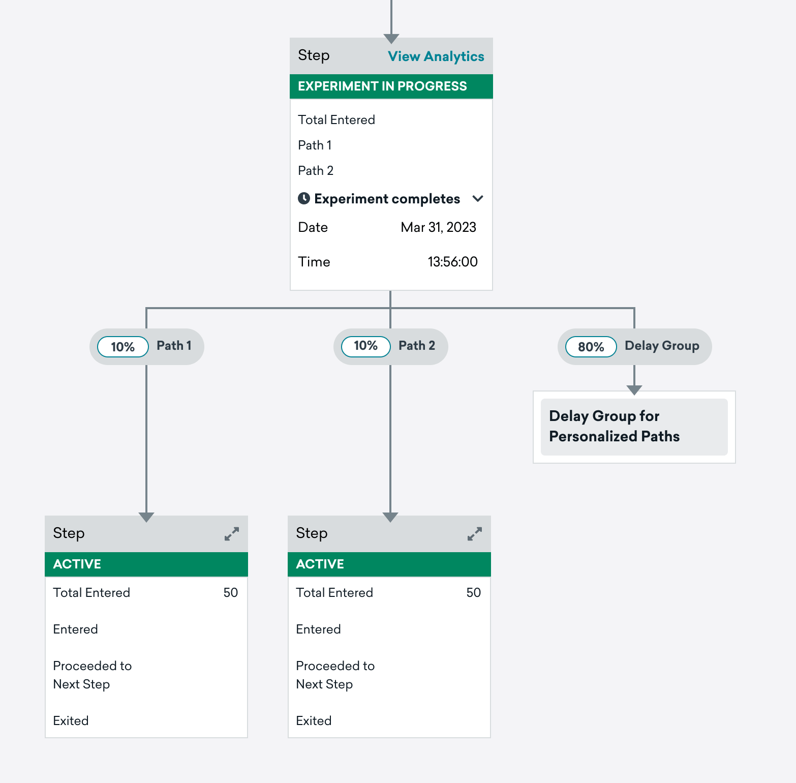
Task: Click the Delay Group pill label
Action: point(662,346)
